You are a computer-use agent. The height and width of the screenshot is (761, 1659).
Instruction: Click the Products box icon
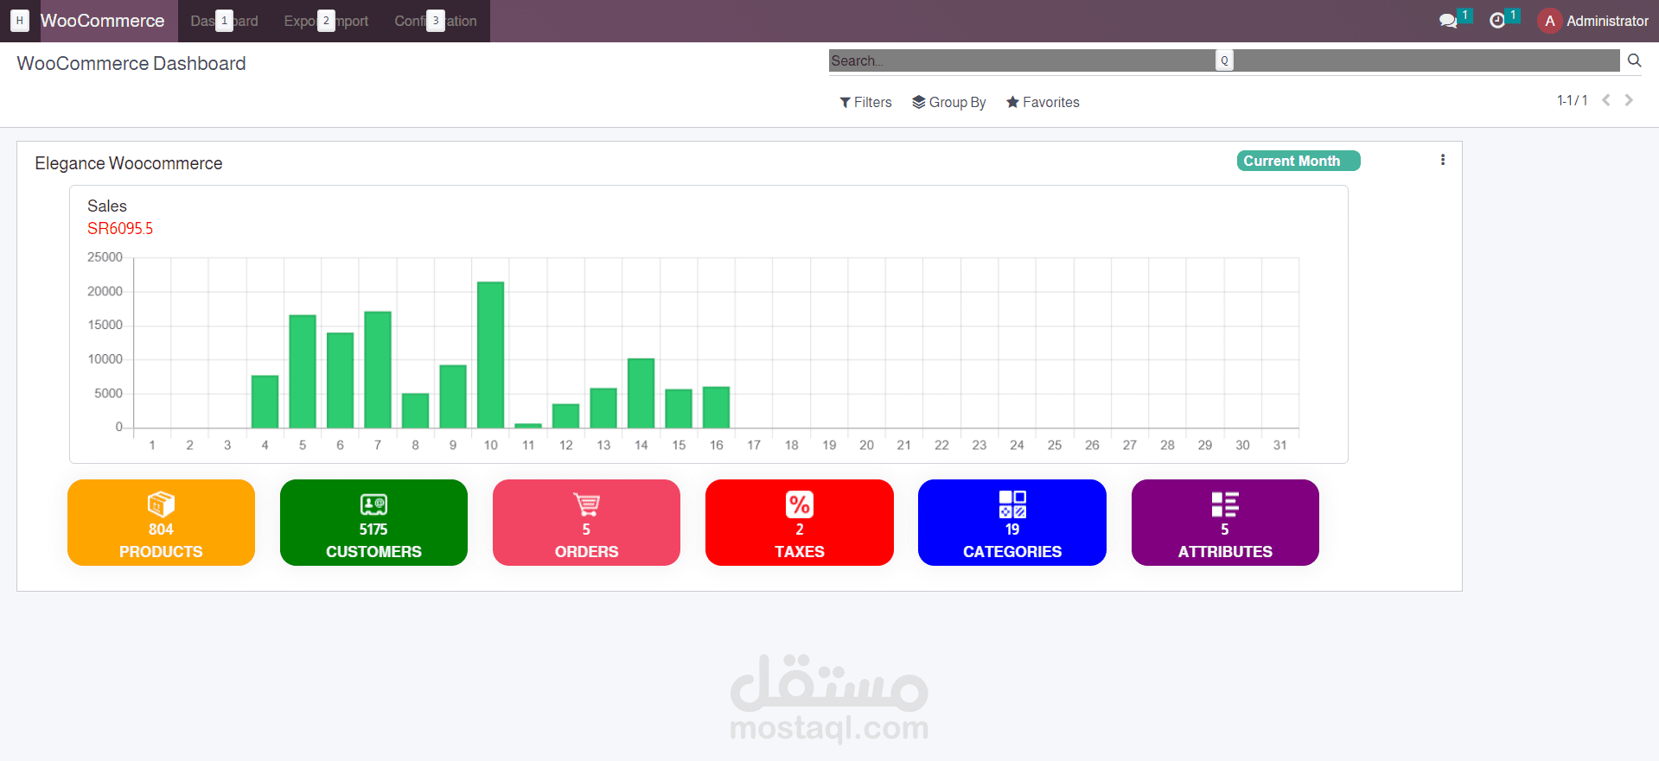pos(161,504)
